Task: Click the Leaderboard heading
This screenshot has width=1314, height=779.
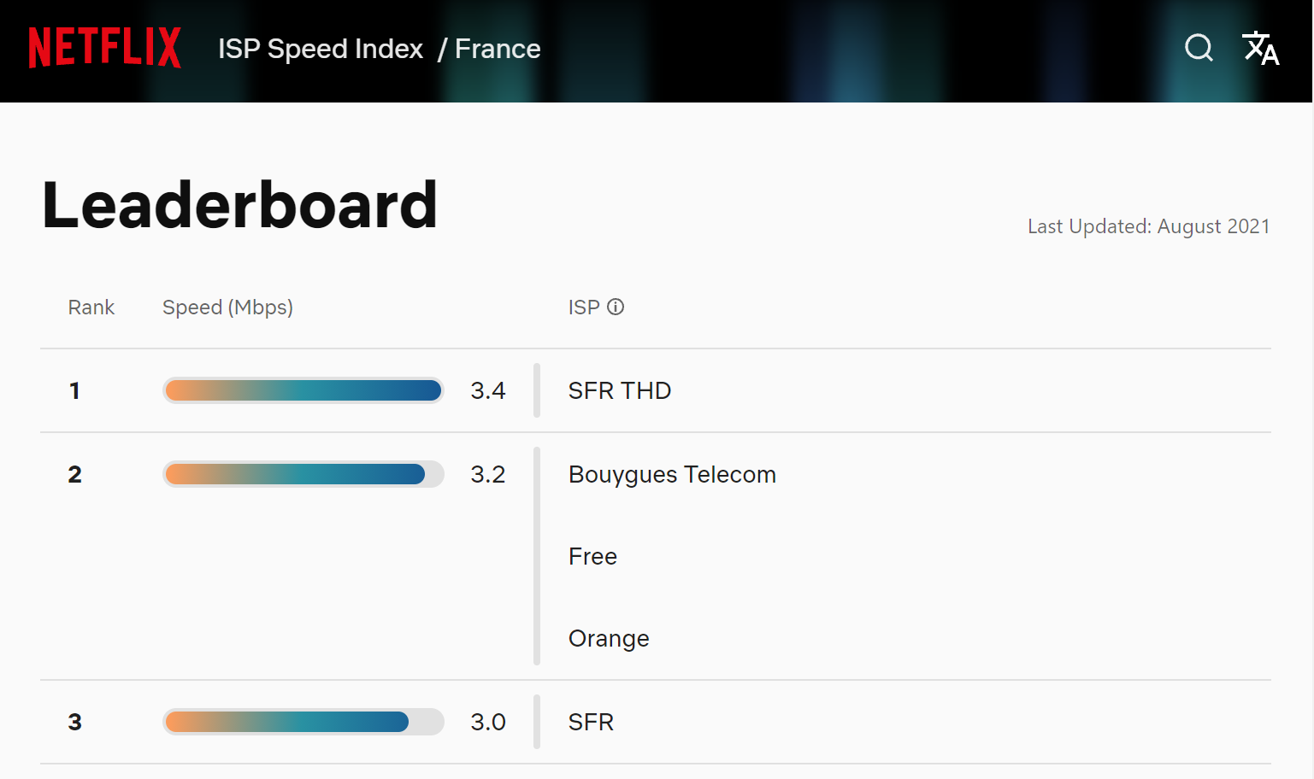Action: [x=239, y=206]
